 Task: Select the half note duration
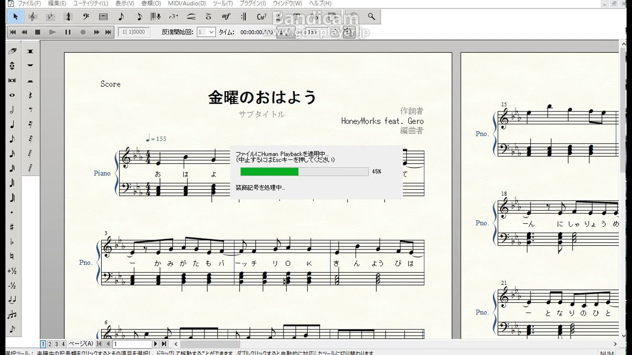coord(12,110)
